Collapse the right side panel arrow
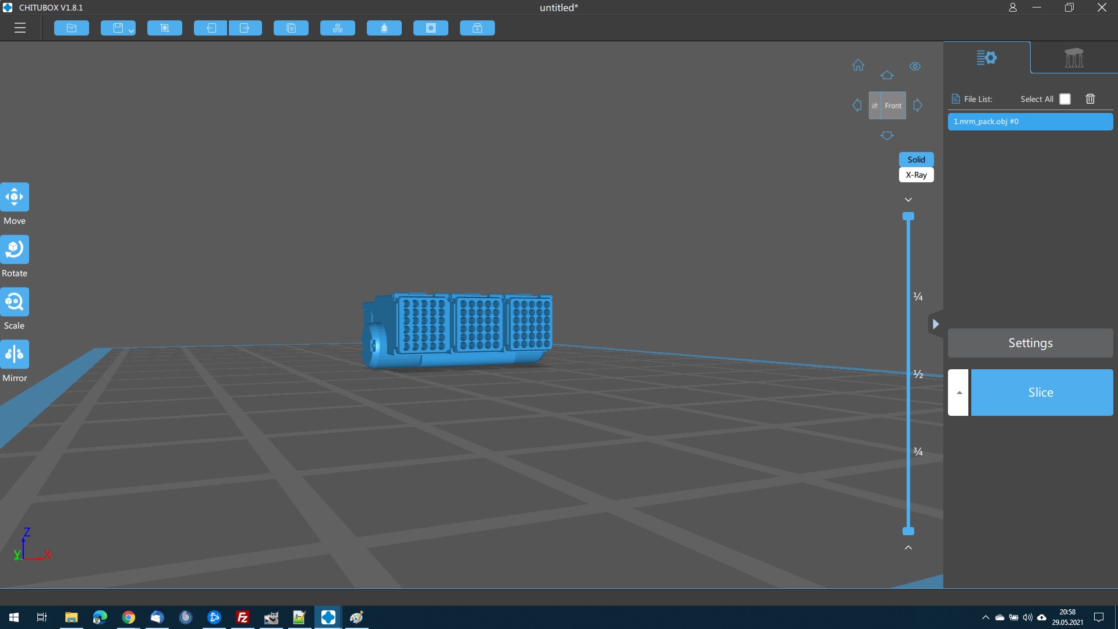1118x629 pixels. coord(935,324)
